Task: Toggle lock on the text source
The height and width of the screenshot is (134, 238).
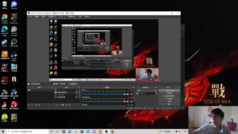Action: tap(79, 90)
